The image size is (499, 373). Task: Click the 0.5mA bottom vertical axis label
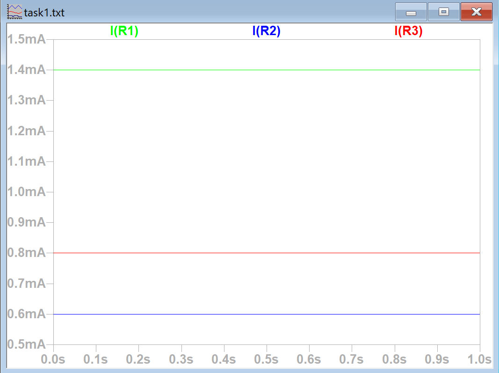26,344
